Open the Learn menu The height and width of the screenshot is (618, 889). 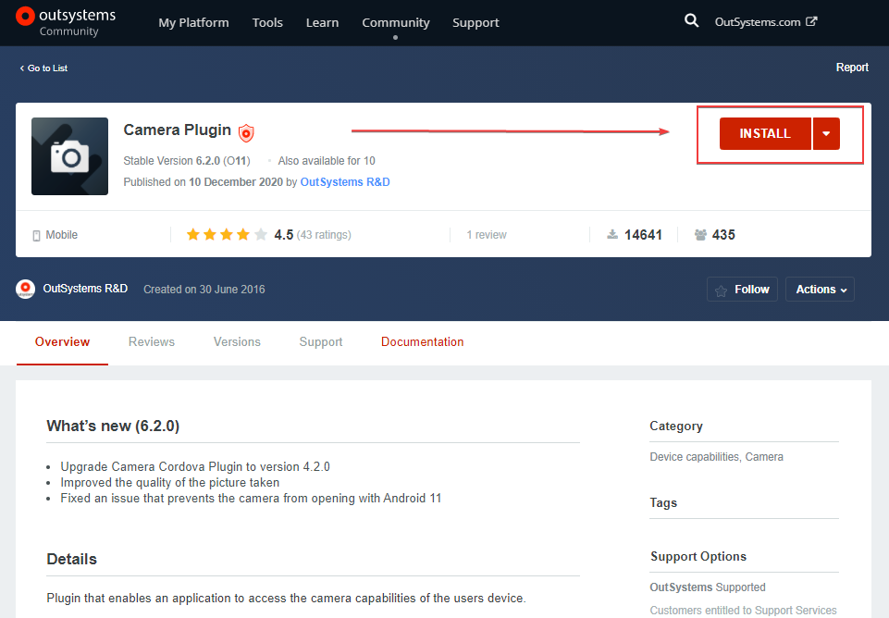[x=322, y=22]
